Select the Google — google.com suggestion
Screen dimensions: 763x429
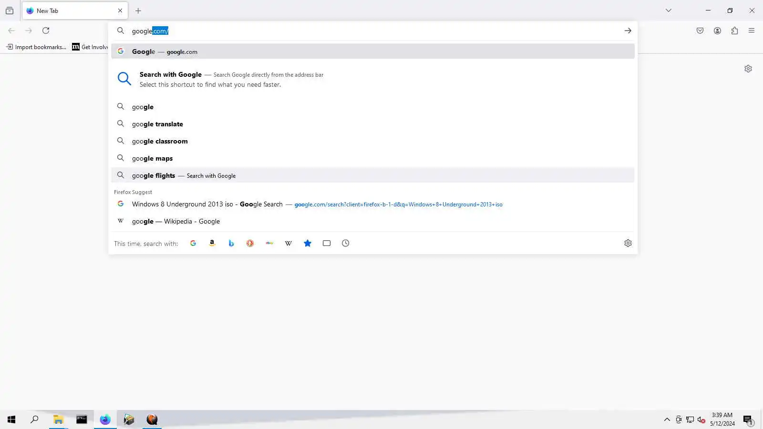pos(373,51)
